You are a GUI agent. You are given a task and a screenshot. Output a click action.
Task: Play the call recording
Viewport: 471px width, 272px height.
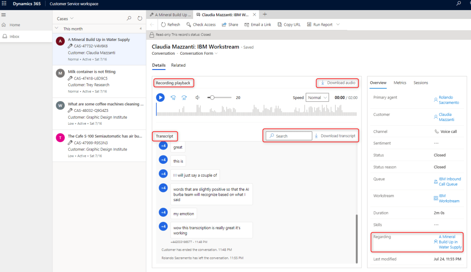[160, 98]
